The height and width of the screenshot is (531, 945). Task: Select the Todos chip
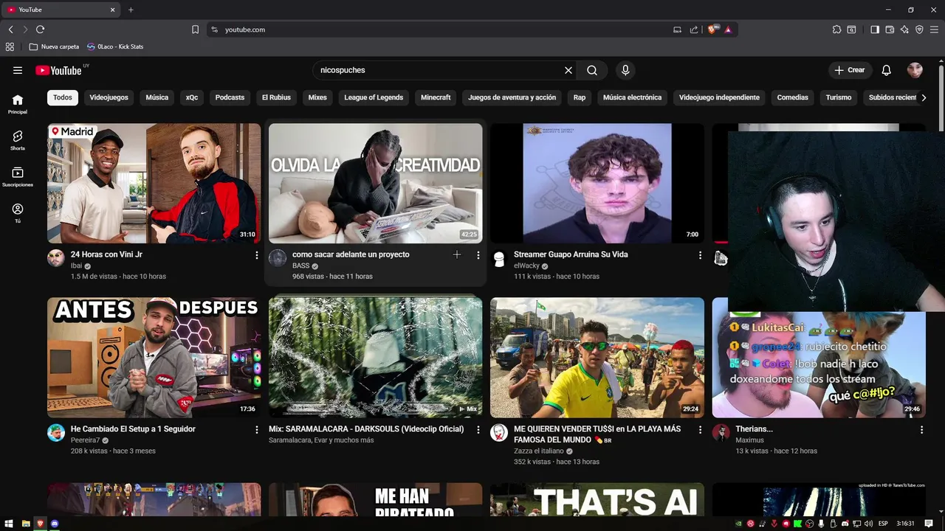[x=63, y=97]
